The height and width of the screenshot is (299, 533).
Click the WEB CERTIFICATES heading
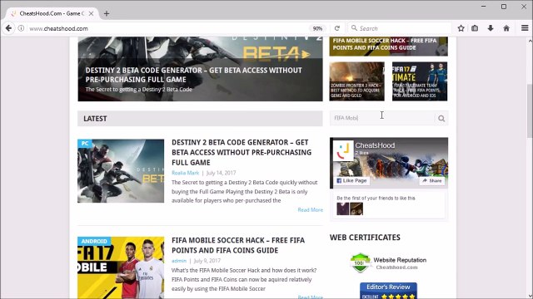(x=365, y=238)
